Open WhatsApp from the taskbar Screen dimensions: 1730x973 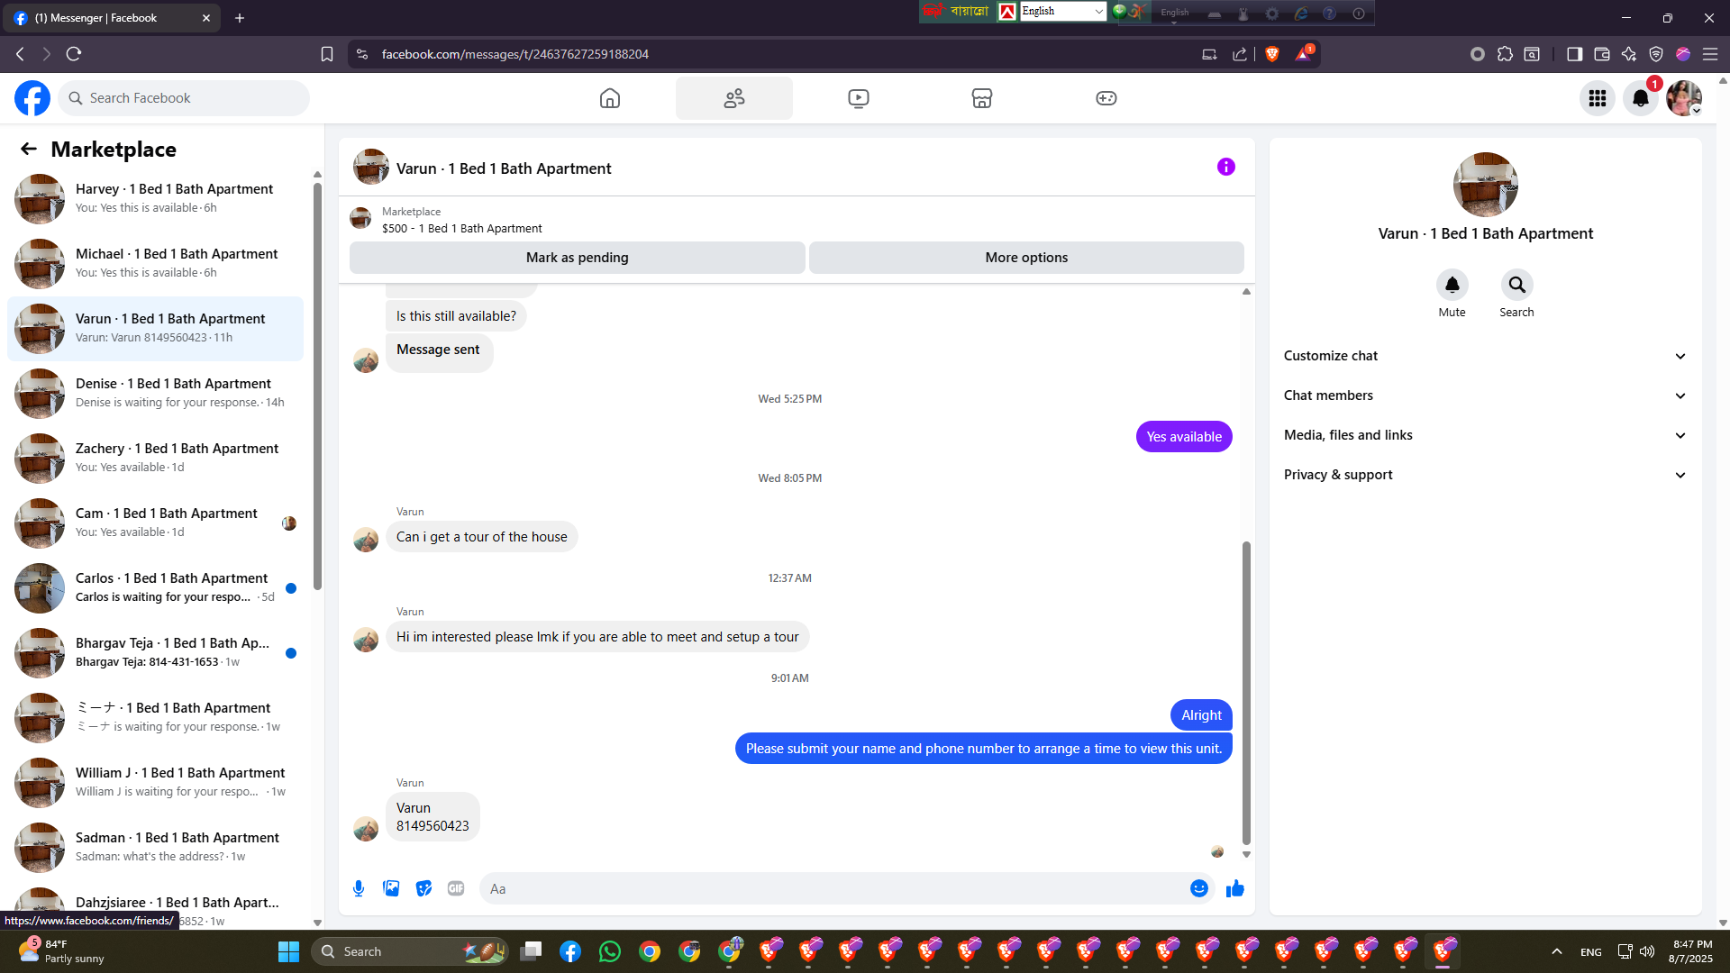click(x=610, y=951)
